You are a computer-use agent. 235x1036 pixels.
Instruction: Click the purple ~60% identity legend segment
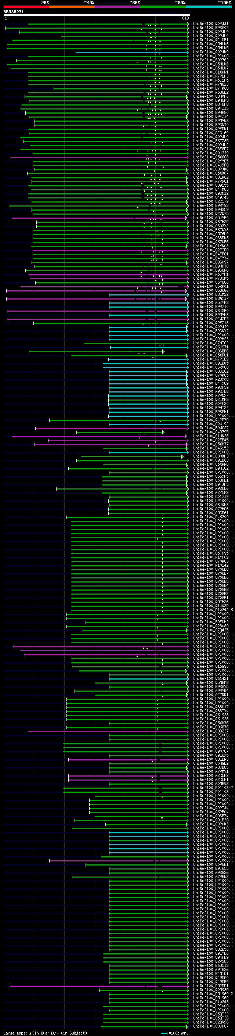tap(118, 7)
